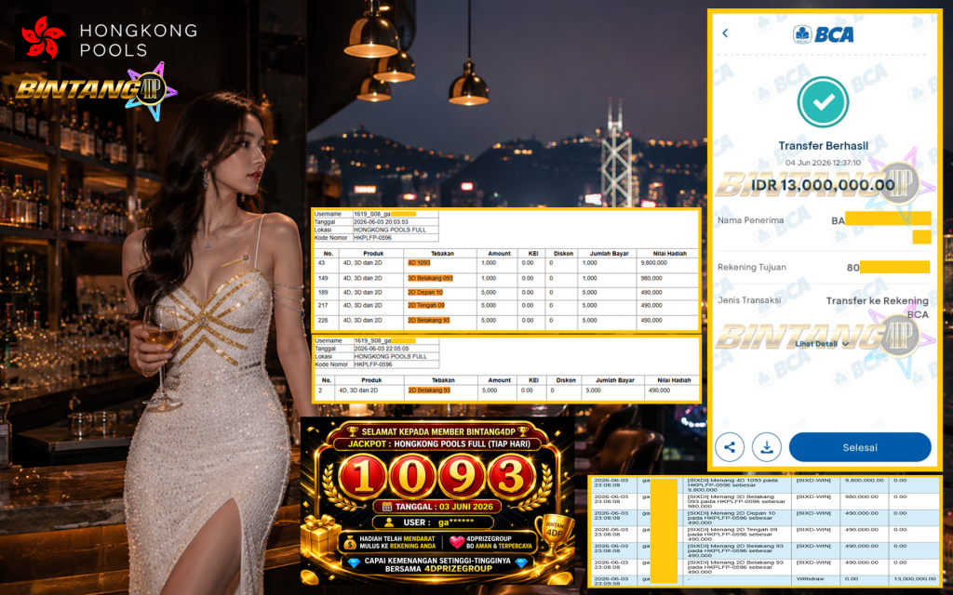Click '2D Belakang 93' in row 228

[428, 320]
